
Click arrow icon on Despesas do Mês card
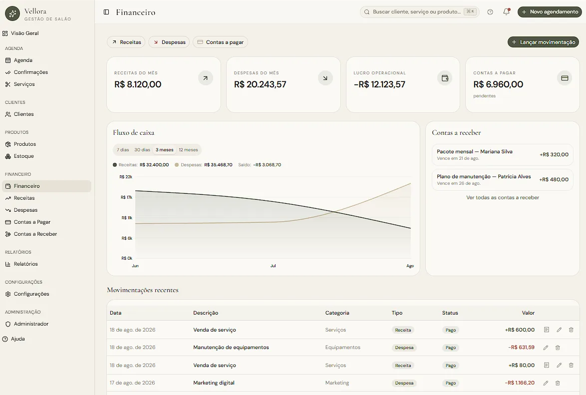tap(325, 78)
